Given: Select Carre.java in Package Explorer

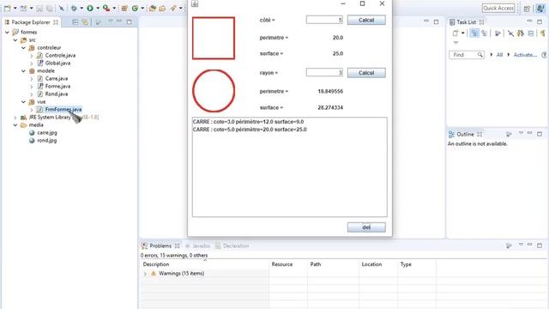Looking at the screenshot, I should coord(57,78).
